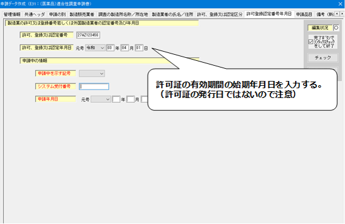345x224 pixels.
Task: Go to the 製造販売業者 tab
Action: click(82, 15)
